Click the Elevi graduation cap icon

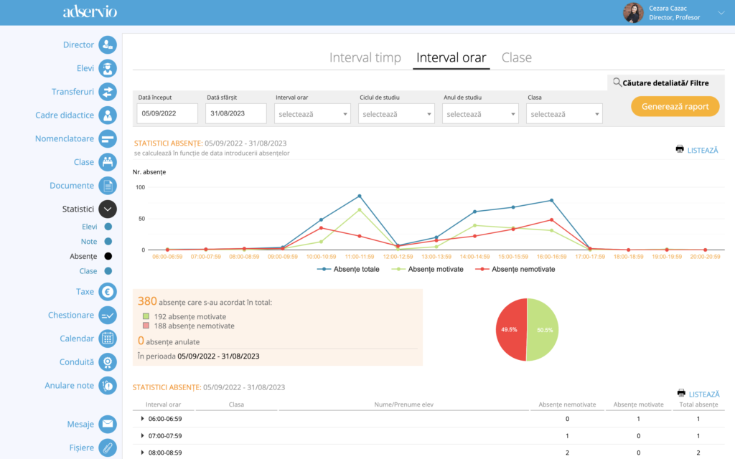[108, 69]
